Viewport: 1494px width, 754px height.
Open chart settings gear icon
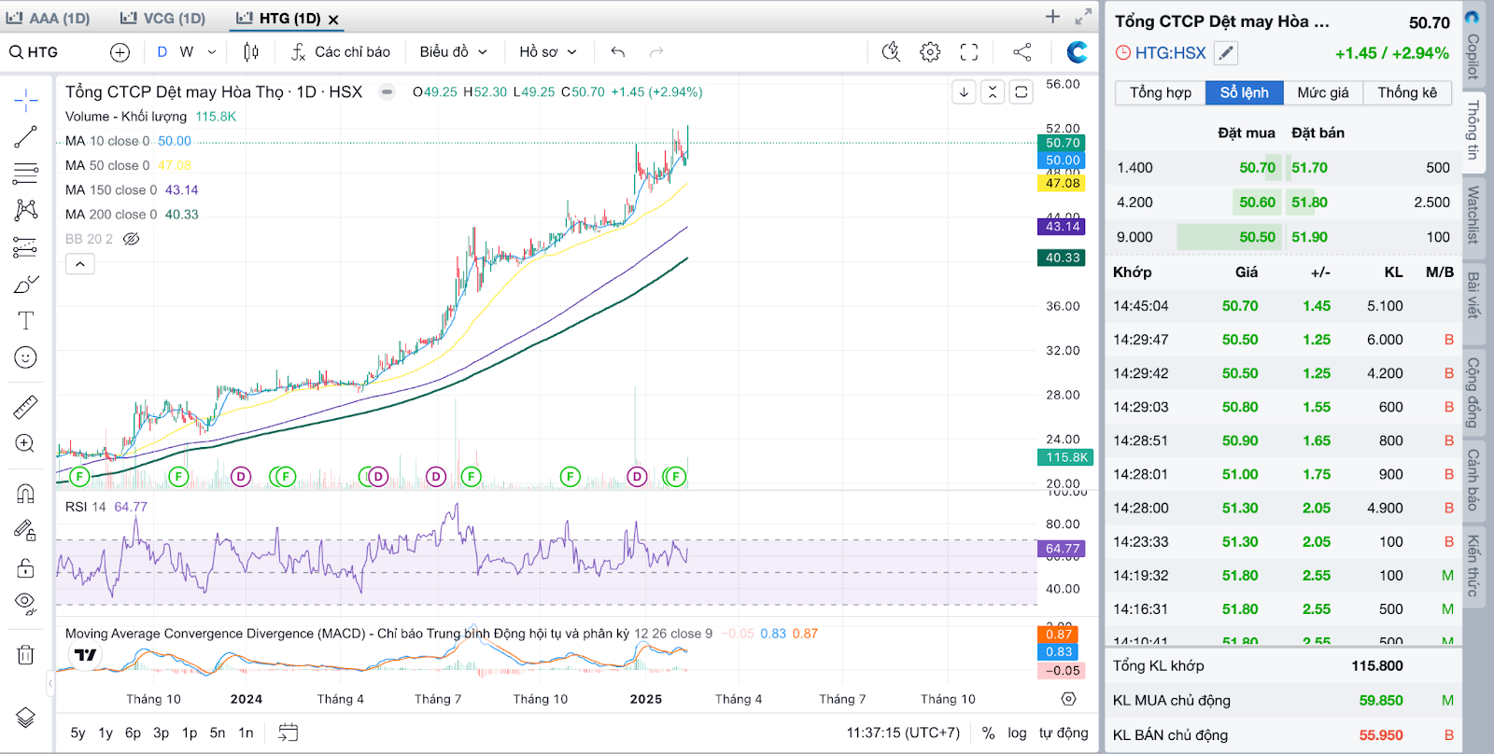(x=930, y=52)
